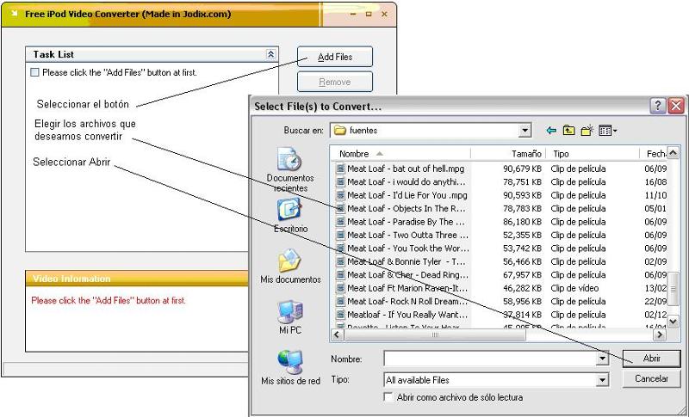689x417 pixels.
Task: Select file Meat Loaf Ft Marion Raven-It...
Action: click(407, 288)
